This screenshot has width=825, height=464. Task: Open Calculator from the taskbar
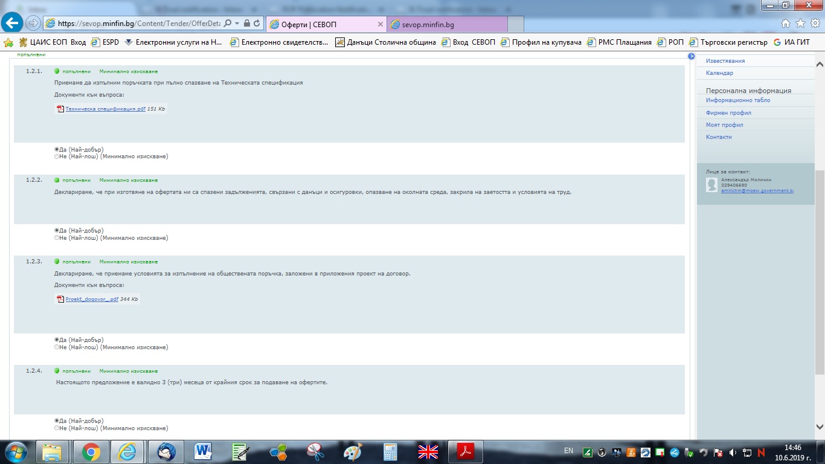[x=390, y=452]
